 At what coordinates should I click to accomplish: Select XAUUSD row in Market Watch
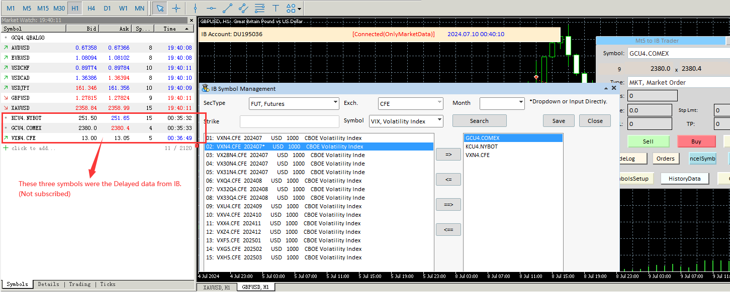coord(98,108)
